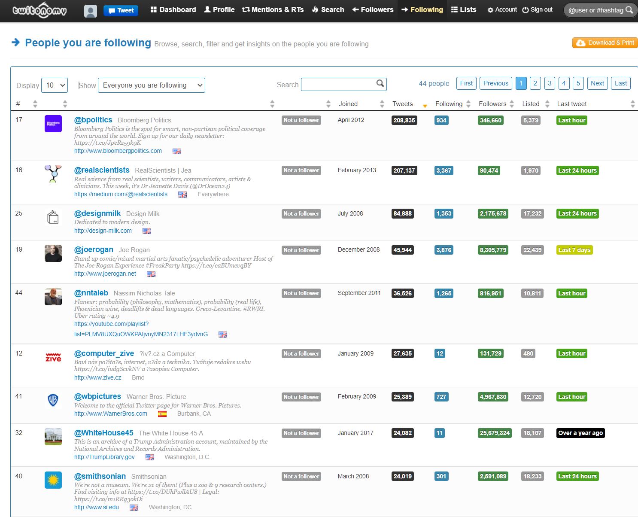Open the http://TrumpLibrary.gov link
The width and height of the screenshot is (638, 517).
tap(104, 457)
